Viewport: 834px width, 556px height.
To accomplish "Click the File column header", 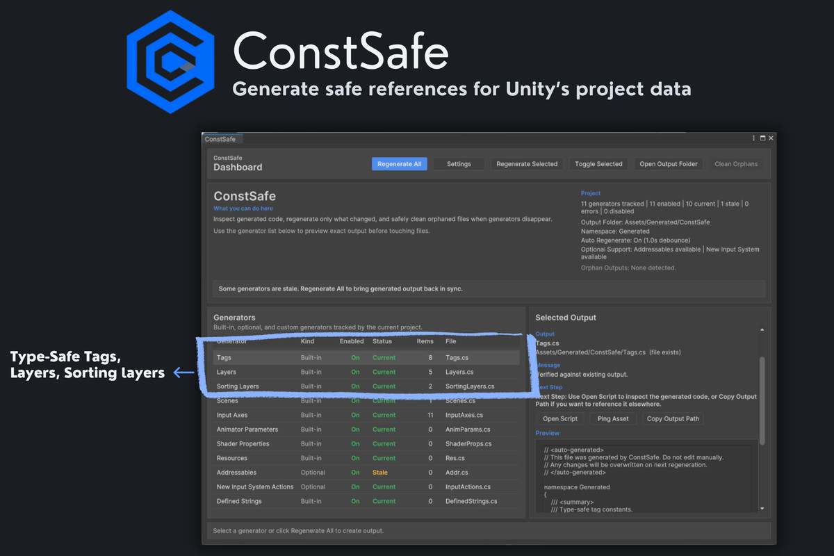I will click(451, 341).
